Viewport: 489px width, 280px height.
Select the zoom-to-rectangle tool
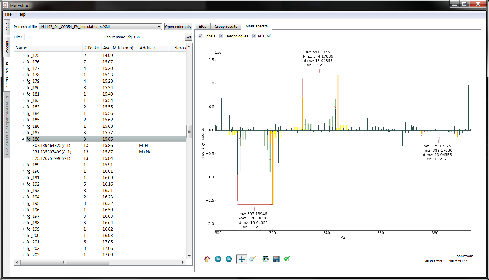[253, 259]
